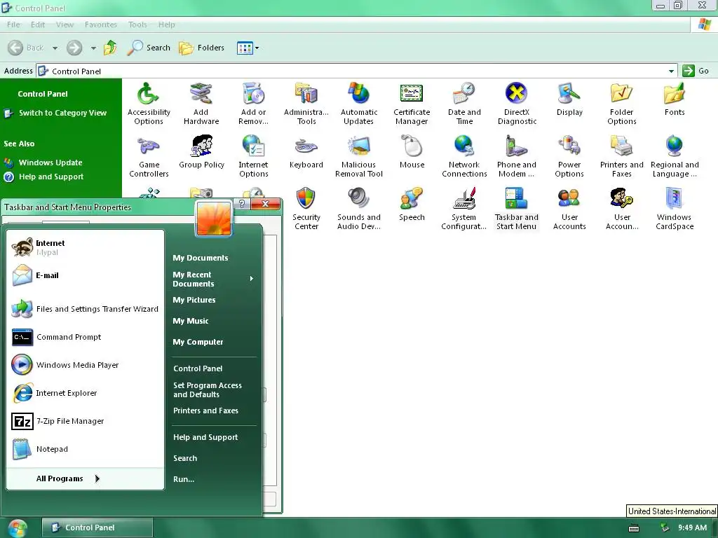Open Certificate Manager icon
This screenshot has width=718, height=538.
point(412,104)
